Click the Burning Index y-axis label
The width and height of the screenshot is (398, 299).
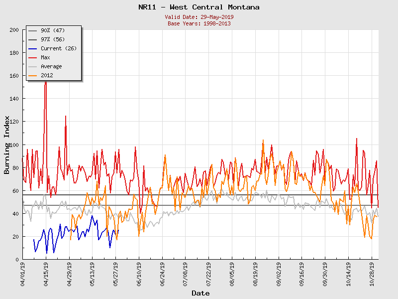pos(7,145)
